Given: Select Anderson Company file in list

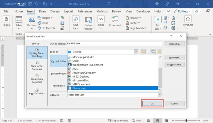Looking at the screenshot, I should (84, 73).
